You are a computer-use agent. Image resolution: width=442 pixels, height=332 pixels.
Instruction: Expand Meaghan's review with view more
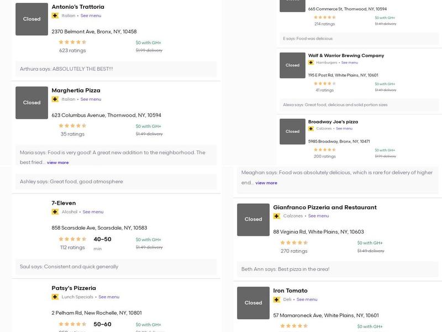pos(266,183)
